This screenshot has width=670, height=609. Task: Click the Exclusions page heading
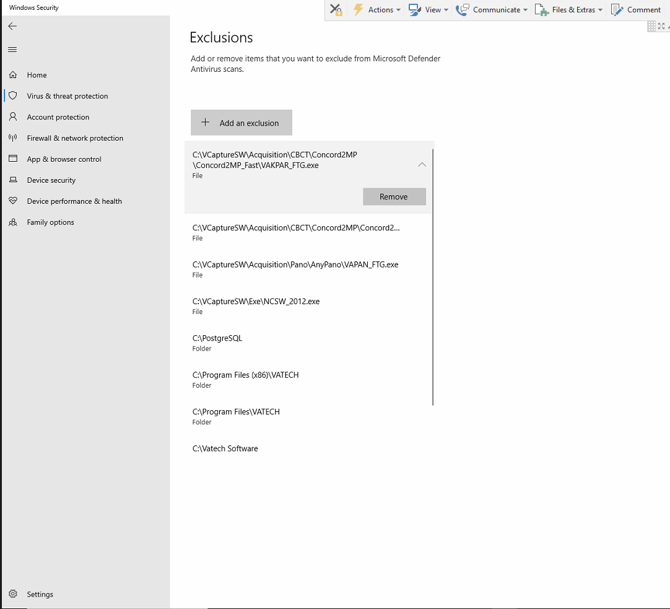(x=221, y=38)
